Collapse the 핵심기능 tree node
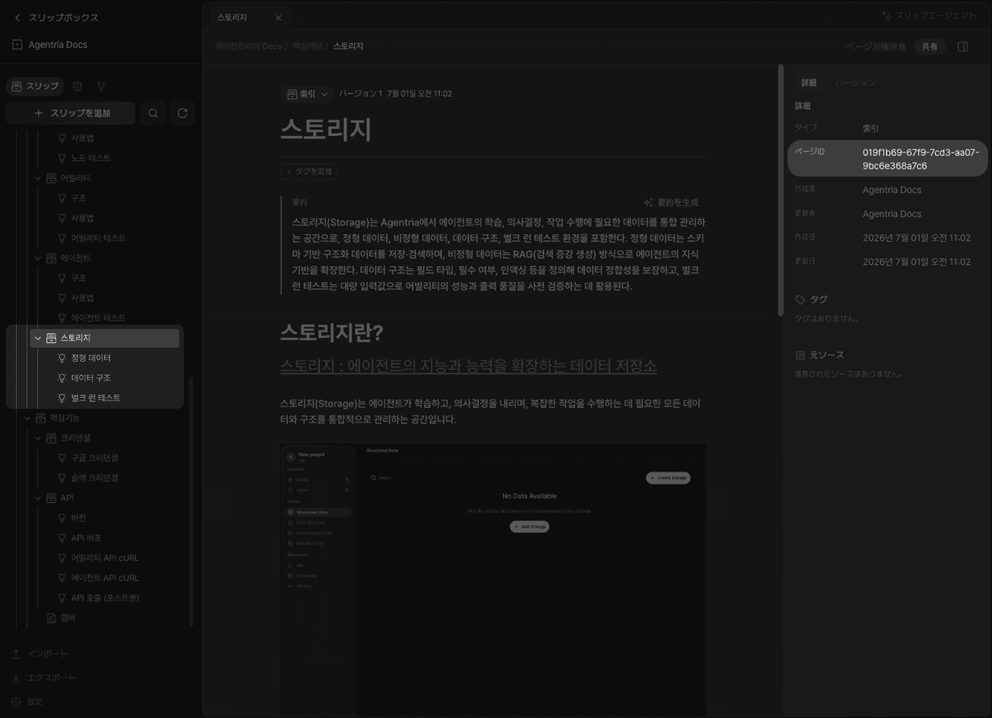The width and height of the screenshot is (992, 718). (x=27, y=418)
